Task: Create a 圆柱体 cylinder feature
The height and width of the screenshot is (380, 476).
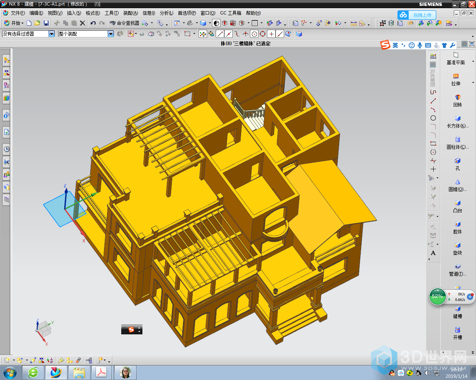Action: [457, 143]
